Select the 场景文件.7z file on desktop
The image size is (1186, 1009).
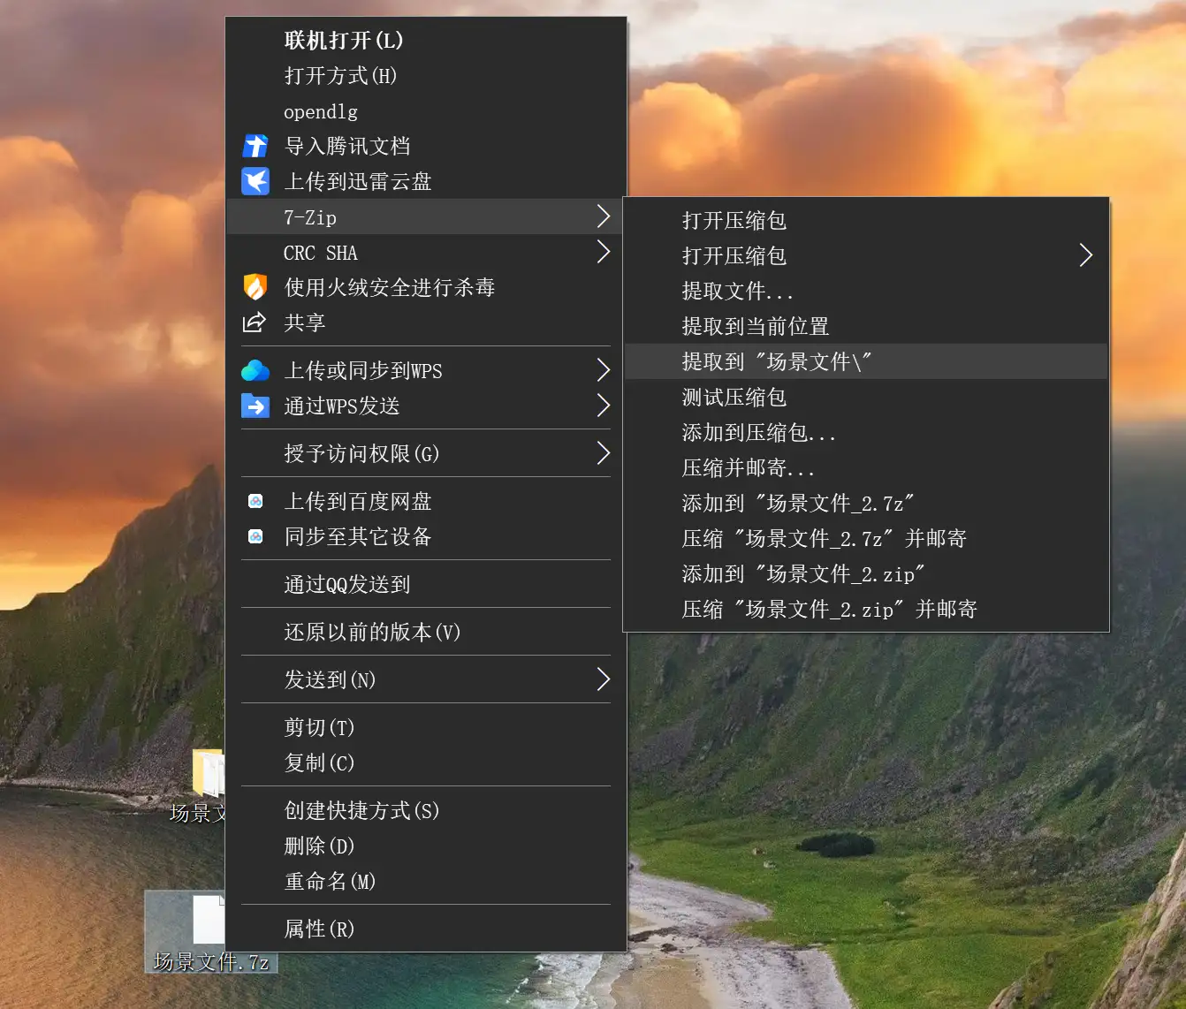click(x=209, y=932)
